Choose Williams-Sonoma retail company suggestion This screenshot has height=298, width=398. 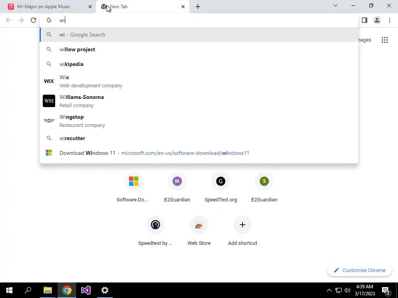199,101
